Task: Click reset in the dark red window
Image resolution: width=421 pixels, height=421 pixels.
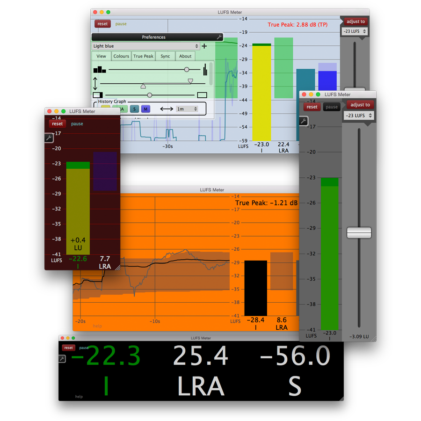Action: pos(58,124)
